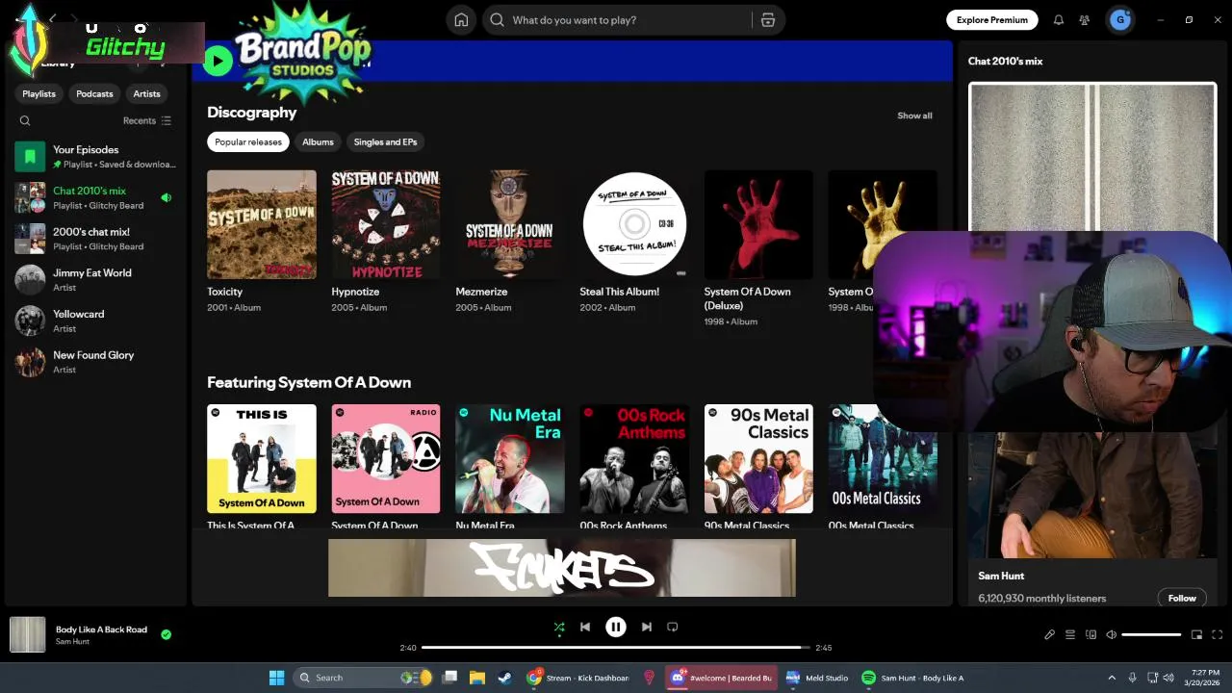Click now playing album thumbnail
1232x693 pixels.
(27, 634)
